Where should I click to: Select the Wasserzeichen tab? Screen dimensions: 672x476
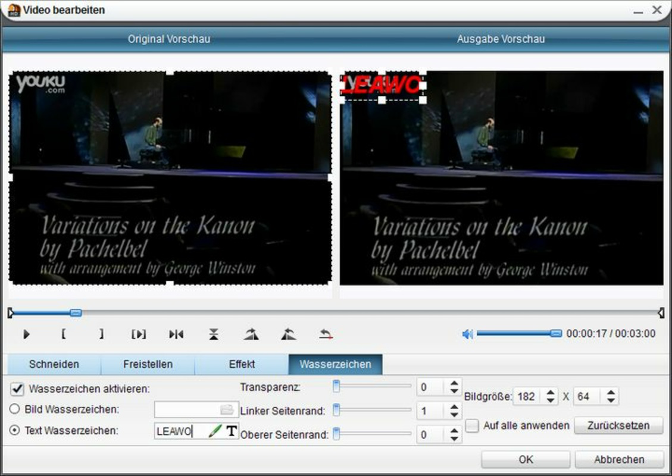[336, 364]
